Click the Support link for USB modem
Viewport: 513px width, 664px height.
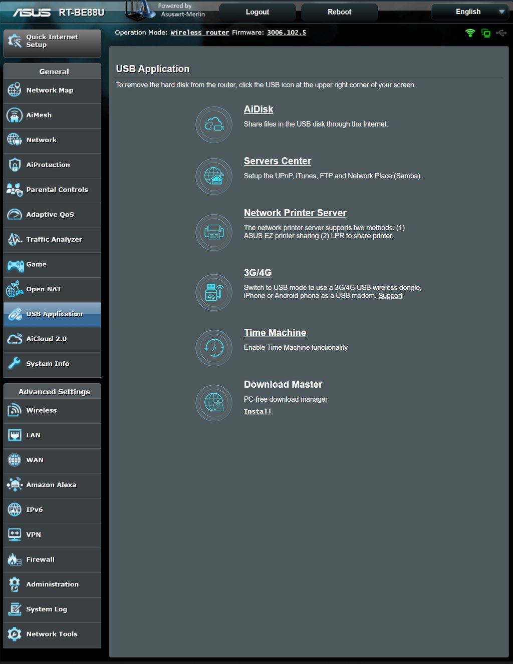click(x=390, y=296)
